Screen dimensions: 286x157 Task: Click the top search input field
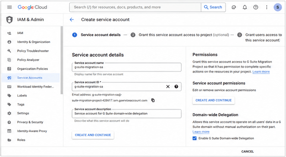[135, 7]
